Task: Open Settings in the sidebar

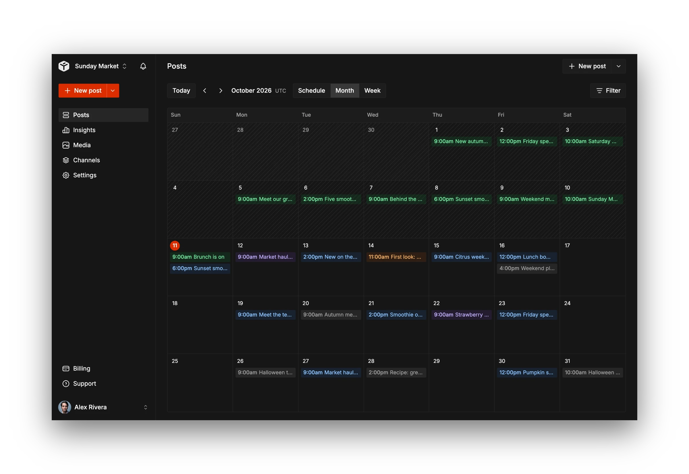Action: (x=103, y=175)
